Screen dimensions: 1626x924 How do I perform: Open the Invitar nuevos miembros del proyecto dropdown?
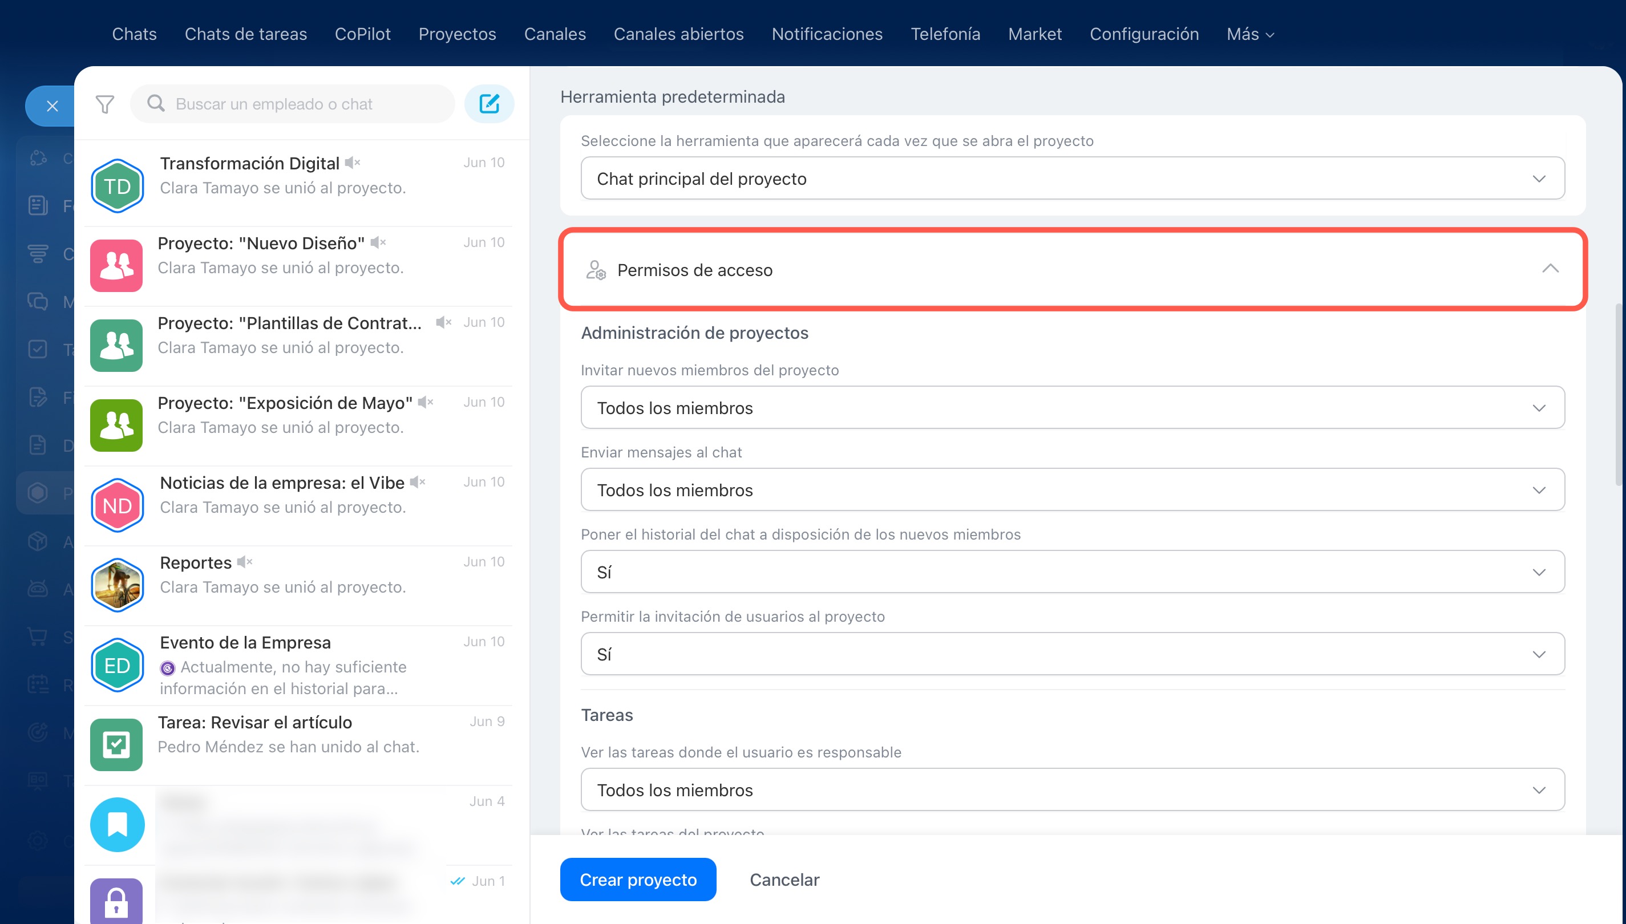tap(1073, 407)
